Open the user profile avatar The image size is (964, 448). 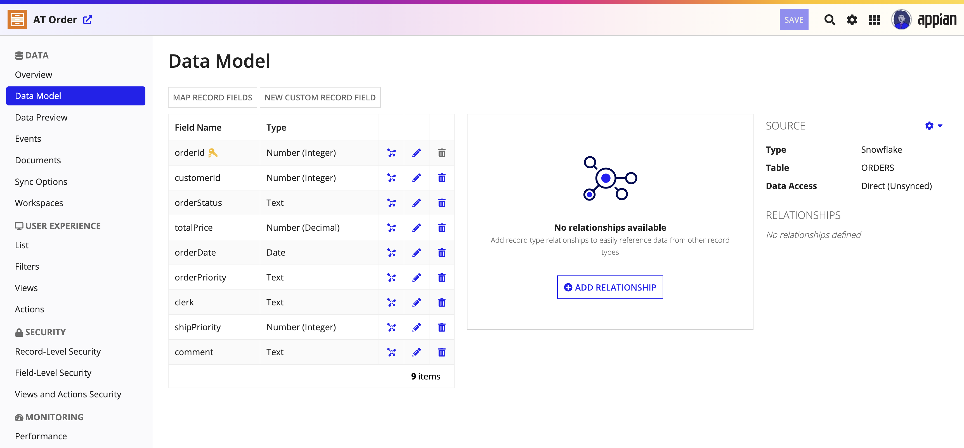tap(901, 20)
